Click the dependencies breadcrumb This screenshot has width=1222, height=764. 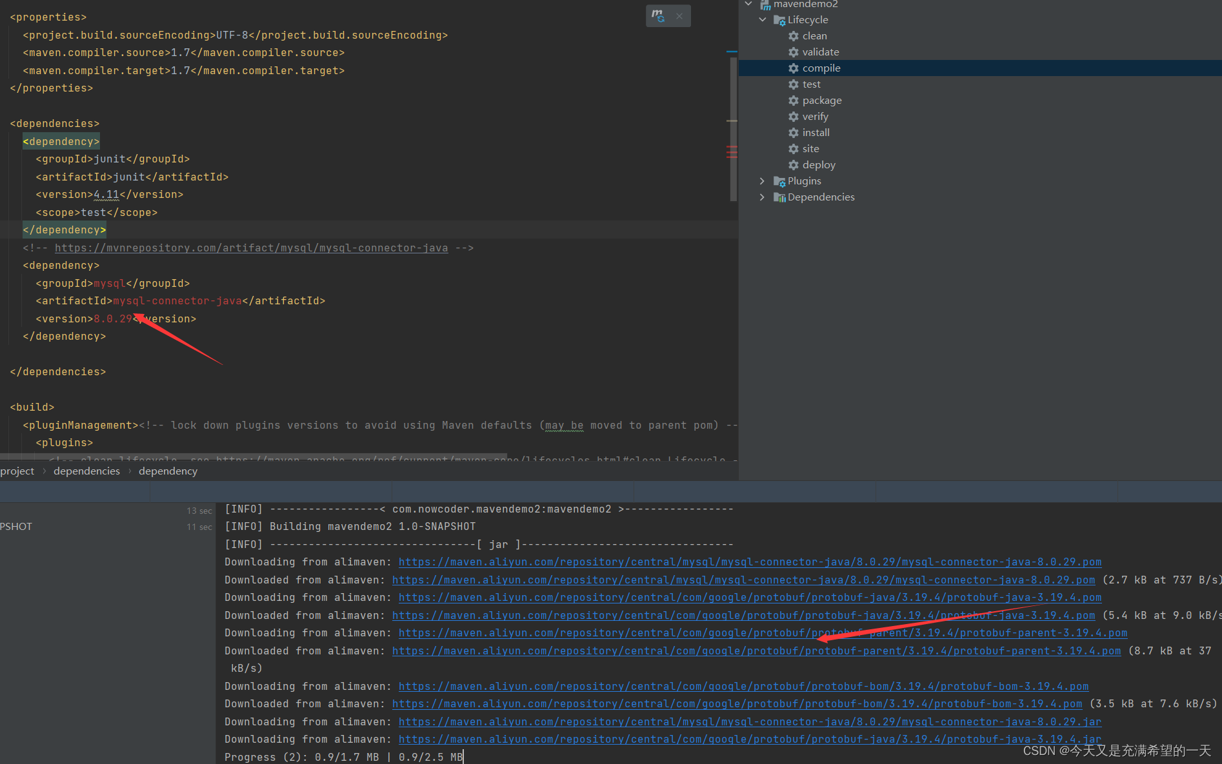tap(86, 471)
